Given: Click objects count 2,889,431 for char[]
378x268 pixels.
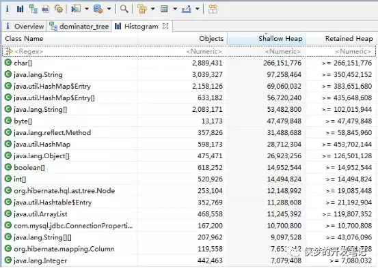Looking at the screenshot, I should point(207,63).
